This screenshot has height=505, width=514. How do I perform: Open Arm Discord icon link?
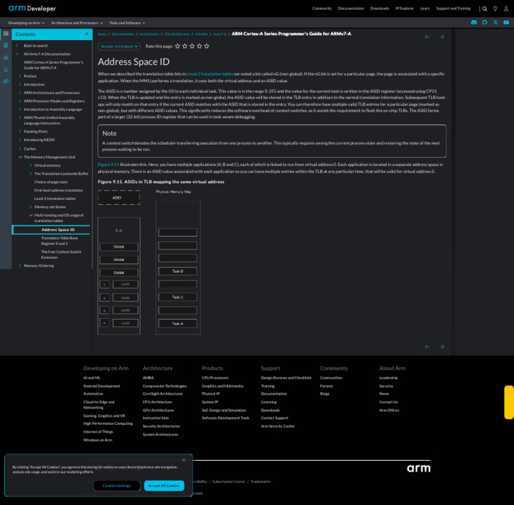tap(474, 23)
